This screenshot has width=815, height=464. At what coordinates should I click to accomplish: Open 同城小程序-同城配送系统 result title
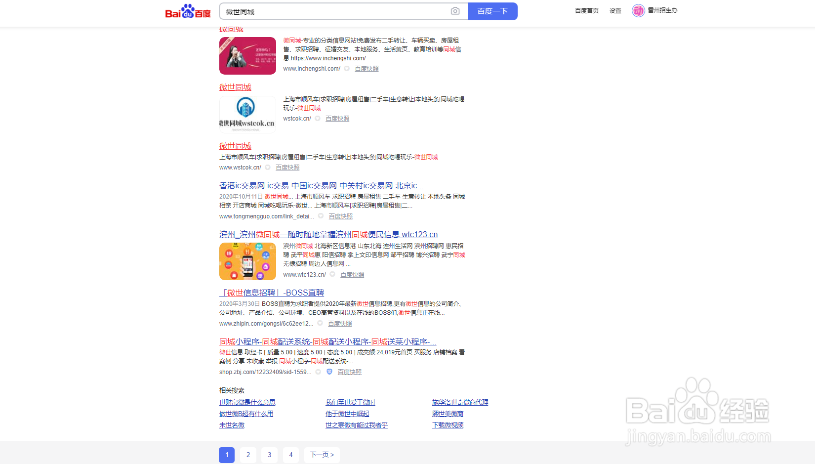(328, 341)
